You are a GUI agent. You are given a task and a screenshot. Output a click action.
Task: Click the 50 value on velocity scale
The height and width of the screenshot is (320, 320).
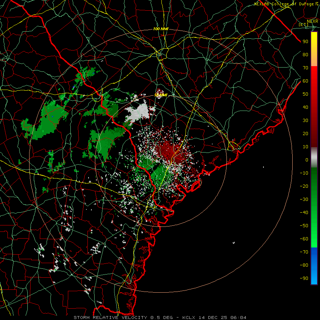point(305,94)
